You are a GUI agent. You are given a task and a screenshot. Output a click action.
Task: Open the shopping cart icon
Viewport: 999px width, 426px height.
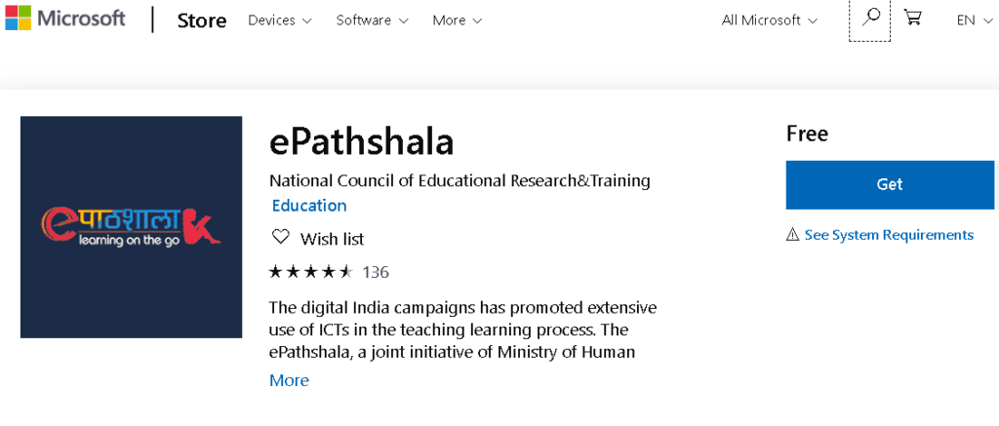[913, 19]
